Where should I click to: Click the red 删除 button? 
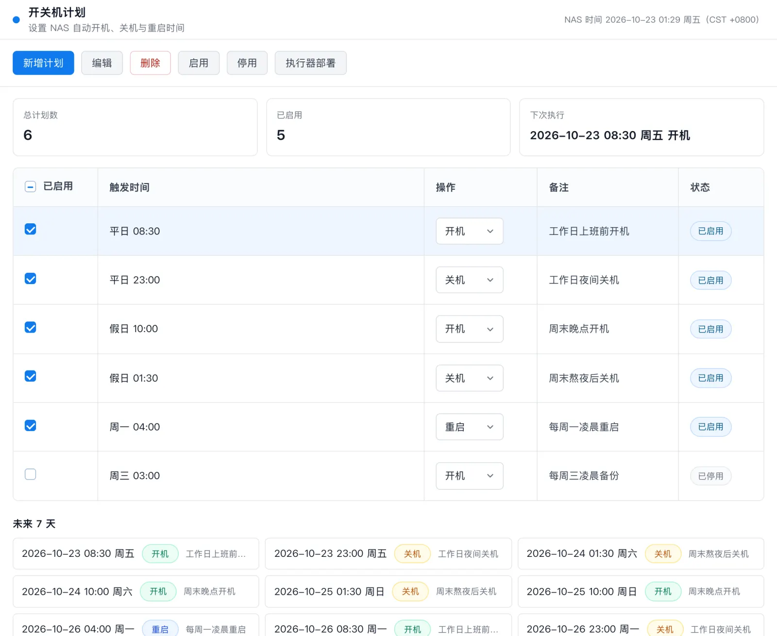(x=150, y=63)
